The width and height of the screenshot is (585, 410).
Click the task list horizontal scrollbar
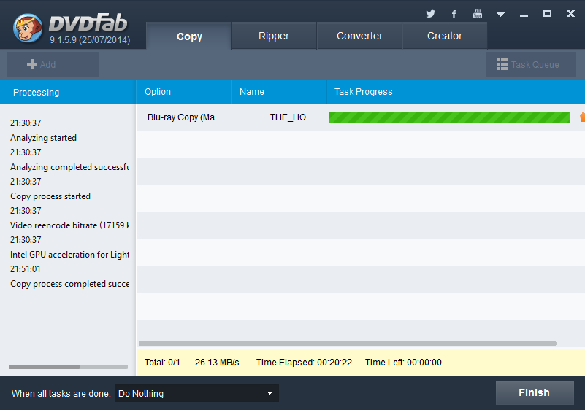tap(348, 344)
